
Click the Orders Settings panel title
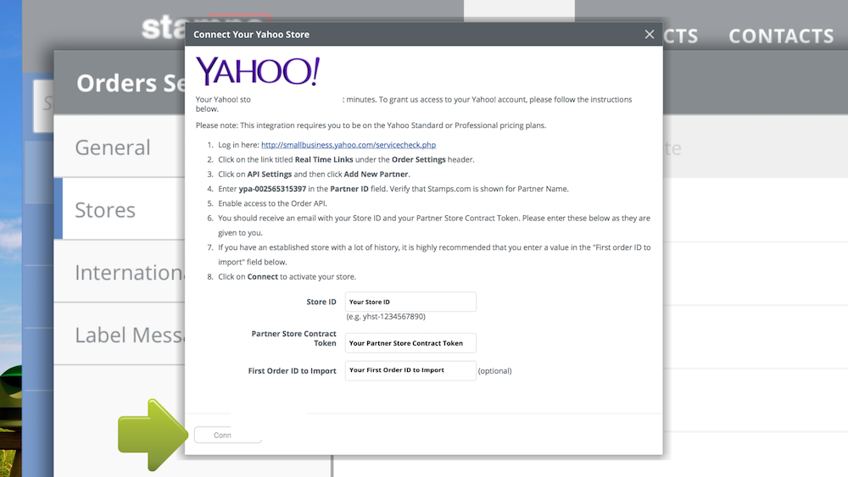131,83
